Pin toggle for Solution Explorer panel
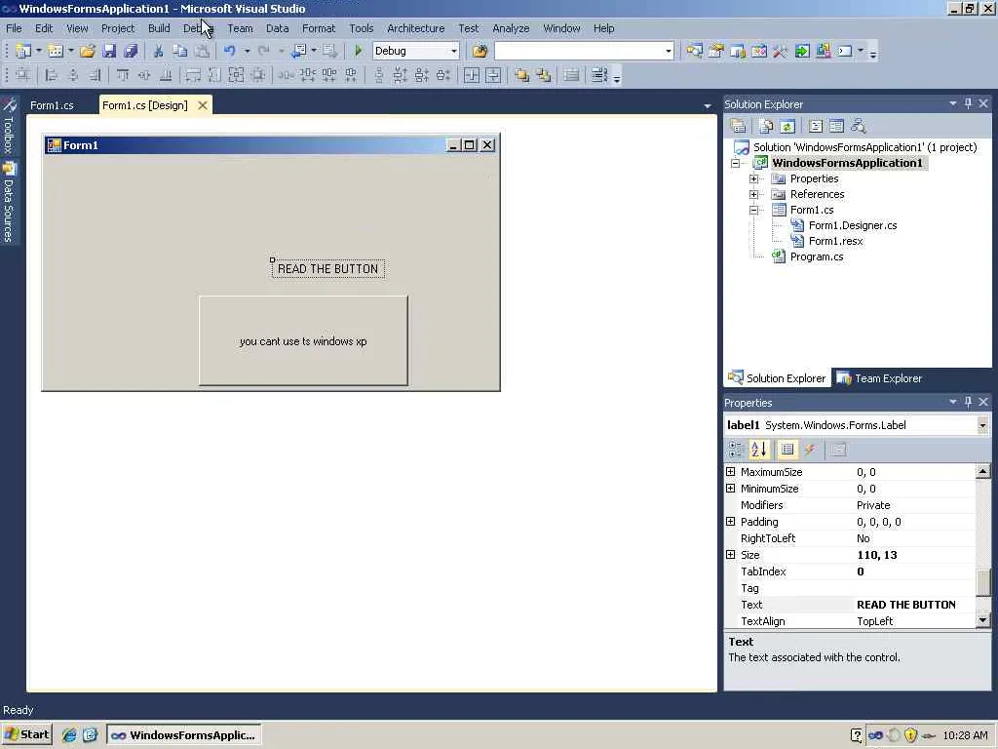 968,103
